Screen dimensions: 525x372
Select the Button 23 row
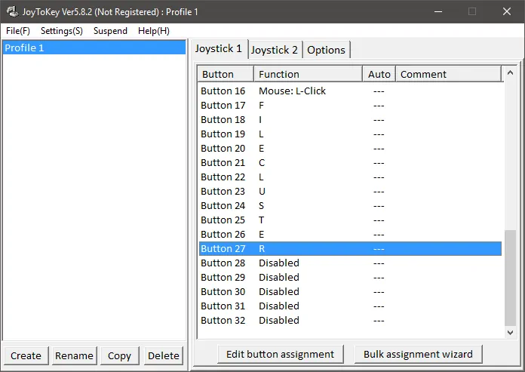point(350,191)
